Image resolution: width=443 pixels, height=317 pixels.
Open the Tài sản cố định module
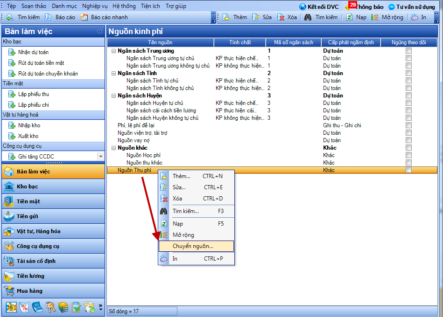53,261
